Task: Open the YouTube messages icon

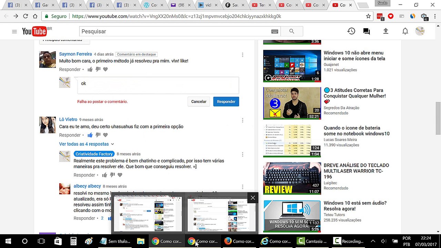Action: 367,31
